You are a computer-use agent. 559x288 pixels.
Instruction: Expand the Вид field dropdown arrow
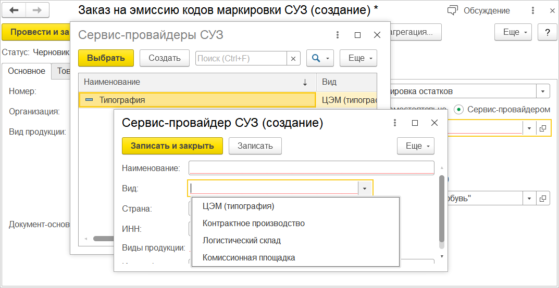pyautogui.click(x=366, y=188)
